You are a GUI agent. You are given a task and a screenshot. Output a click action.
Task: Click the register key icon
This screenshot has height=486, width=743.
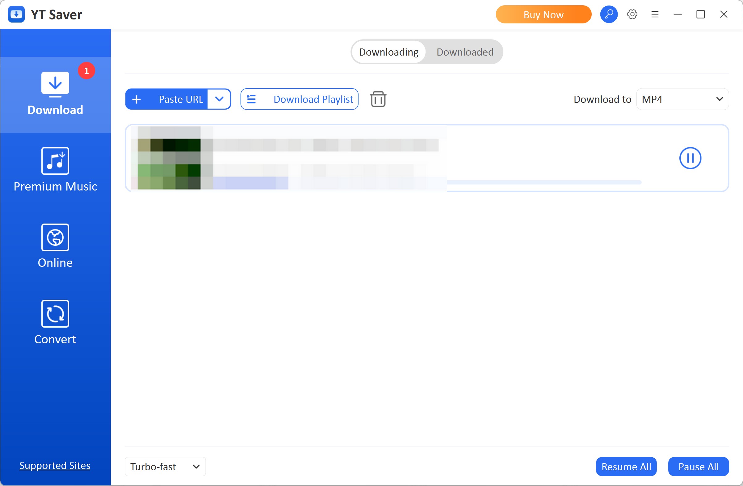[x=609, y=15]
